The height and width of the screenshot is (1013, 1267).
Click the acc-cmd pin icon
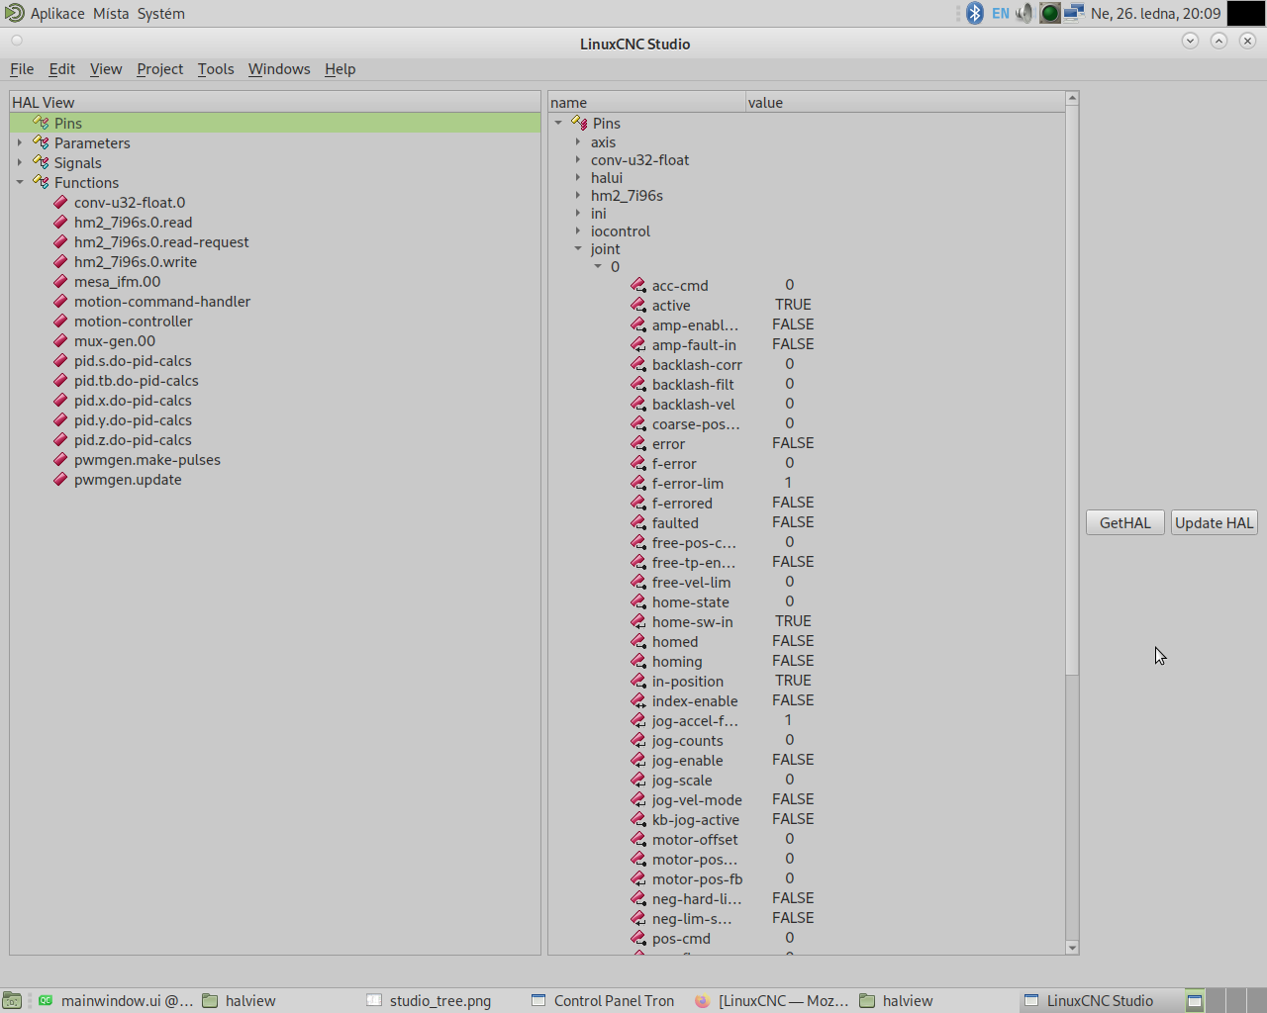(x=638, y=285)
